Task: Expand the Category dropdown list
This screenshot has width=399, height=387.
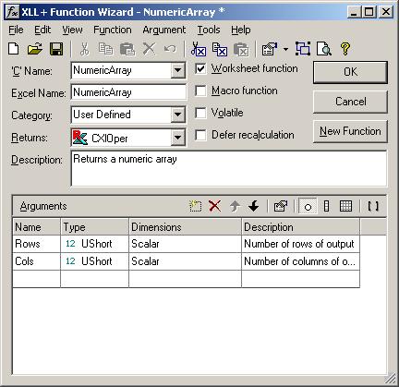Action: pyautogui.click(x=177, y=115)
